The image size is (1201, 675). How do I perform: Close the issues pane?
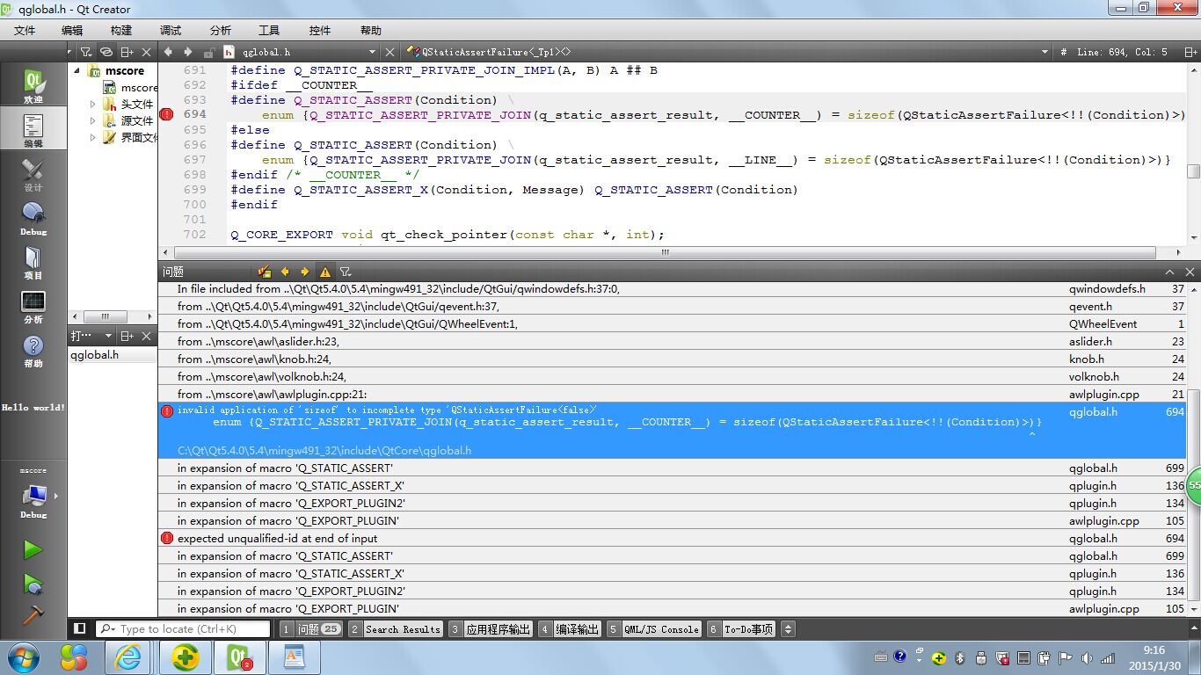(1190, 272)
